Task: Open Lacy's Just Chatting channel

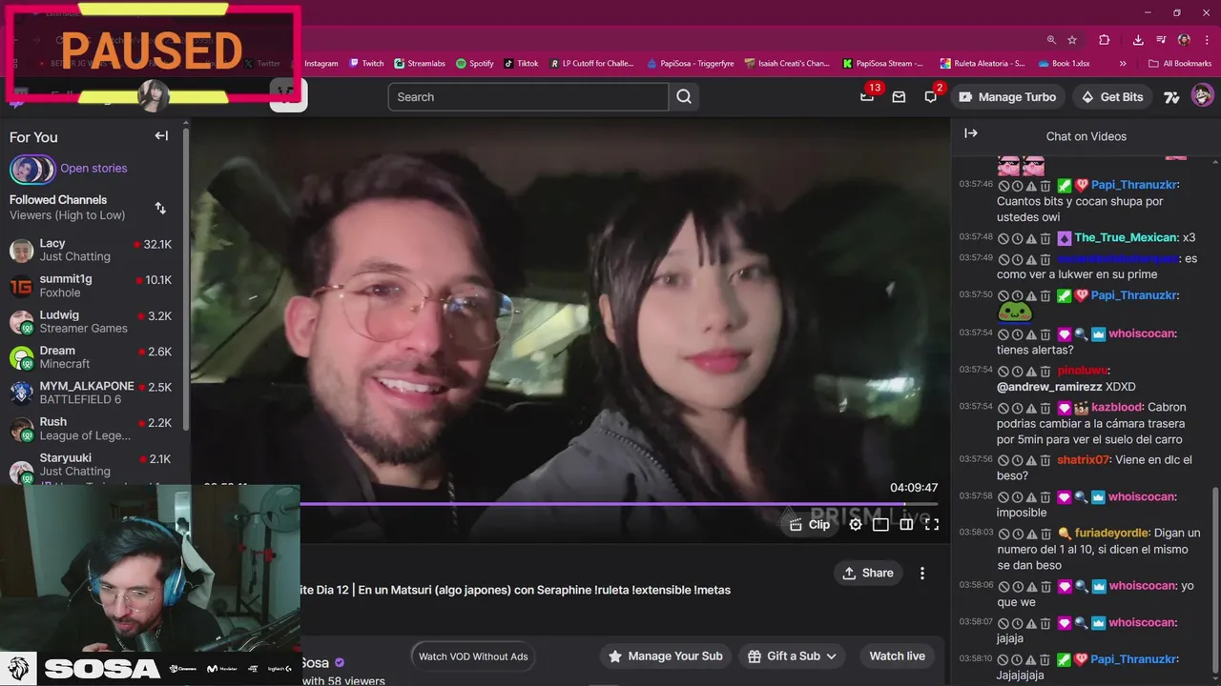Action: point(92,250)
